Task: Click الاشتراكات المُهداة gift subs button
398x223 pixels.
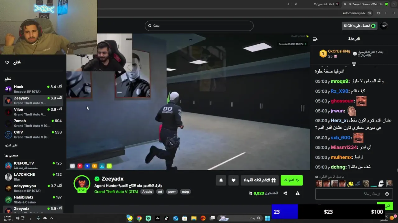Action: point(260,180)
